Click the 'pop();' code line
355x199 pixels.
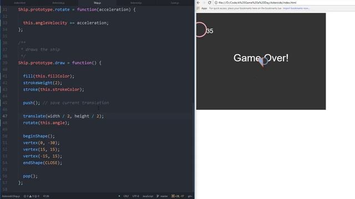point(30,176)
